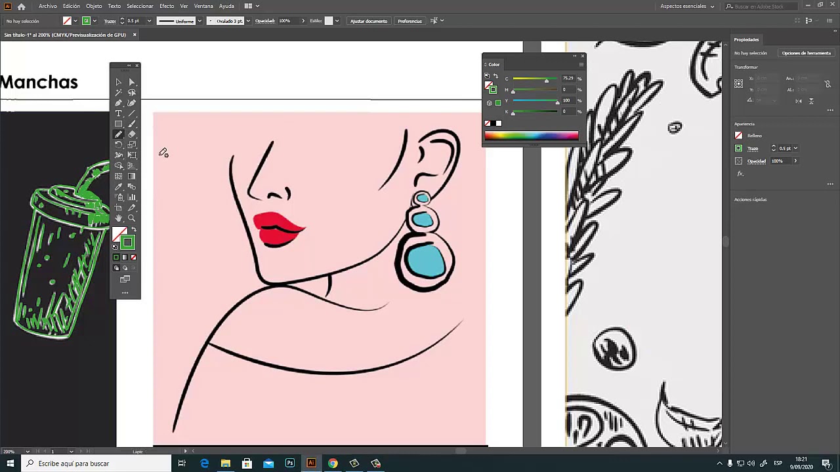Image resolution: width=840 pixels, height=472 pixels.
Task: Select the Direct Selection tool
Action: 132,82
